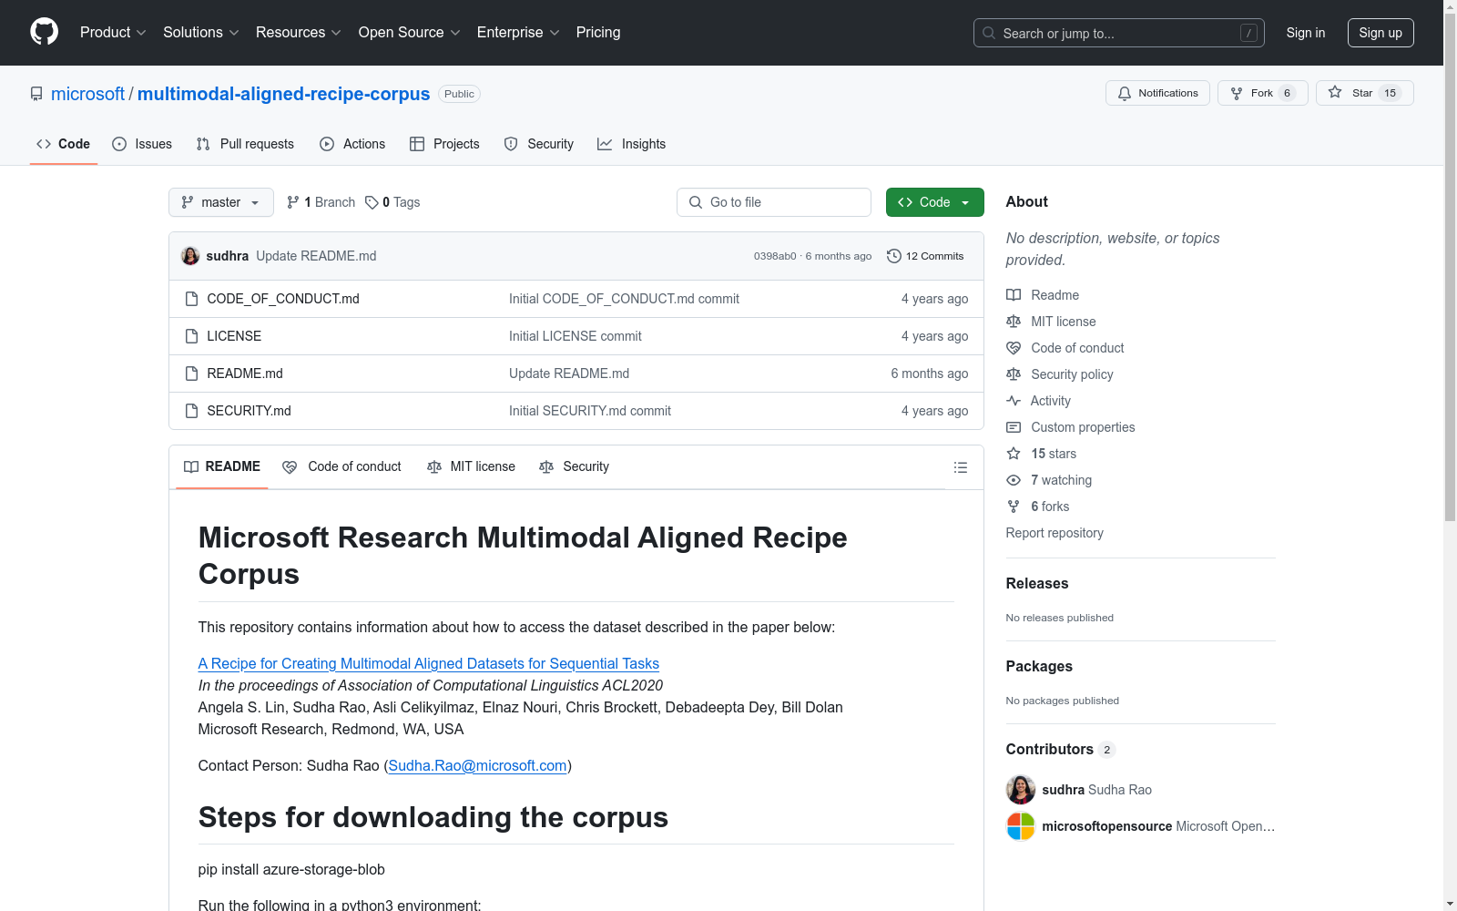Switch to Code of conduct file tab

click(x=341, y=466)
